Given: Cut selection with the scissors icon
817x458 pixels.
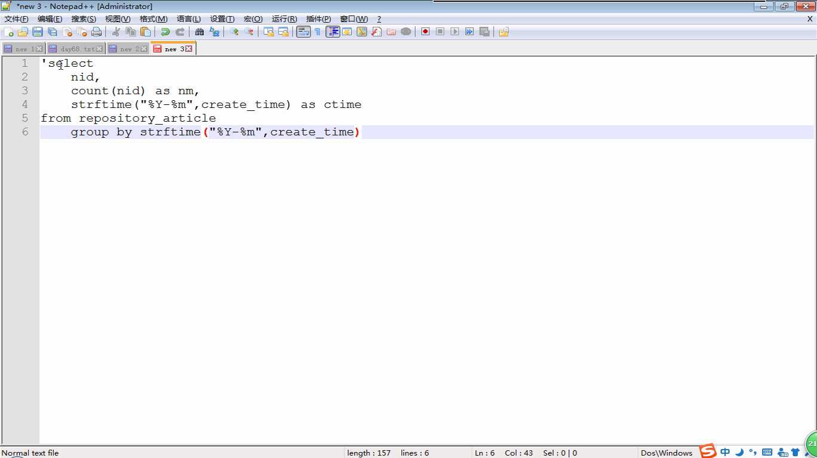Looking at the screenshot, I should point(116,32).
